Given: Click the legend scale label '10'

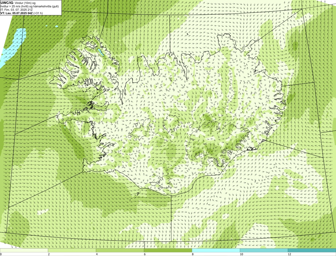Looking at the screenshot, I should pos(241,254).
